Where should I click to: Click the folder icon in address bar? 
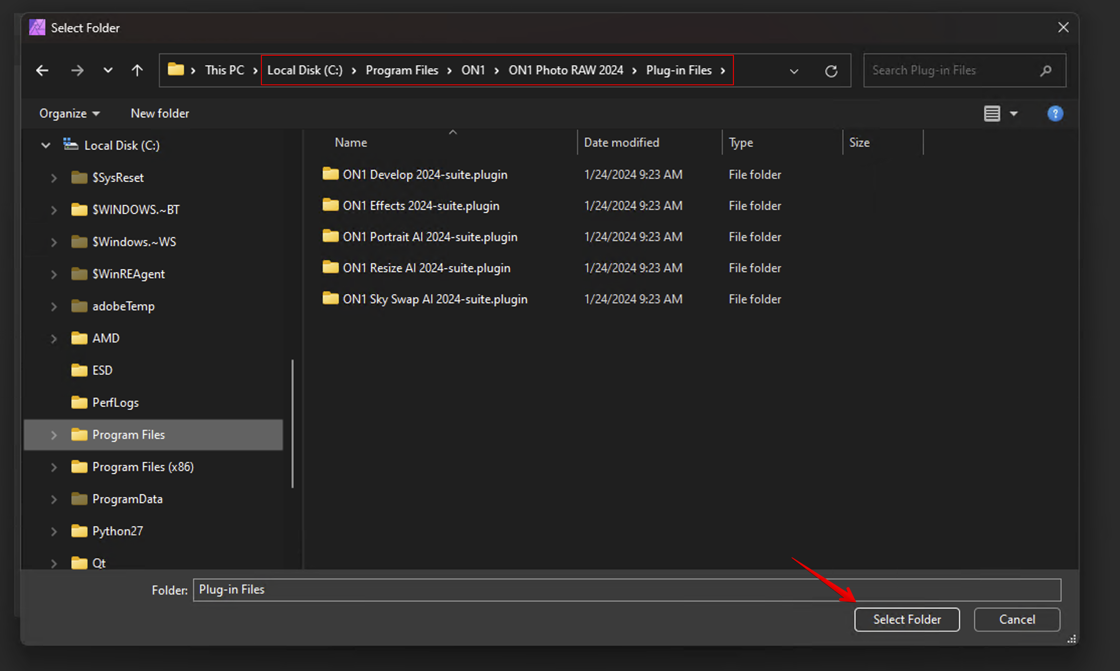[175, 69]
